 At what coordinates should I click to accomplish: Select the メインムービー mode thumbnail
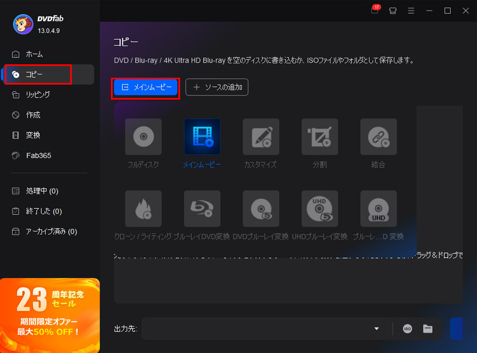point(202,137)
